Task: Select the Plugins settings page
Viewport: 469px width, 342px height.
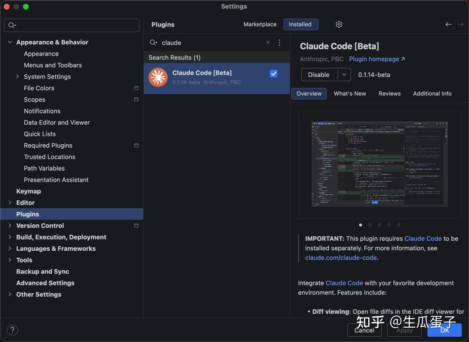Action: pos(72,214)
